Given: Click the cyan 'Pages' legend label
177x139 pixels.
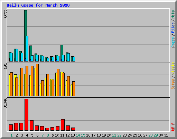Looking at the screenshot, I should pyautogui.click(x=173, y=42).
